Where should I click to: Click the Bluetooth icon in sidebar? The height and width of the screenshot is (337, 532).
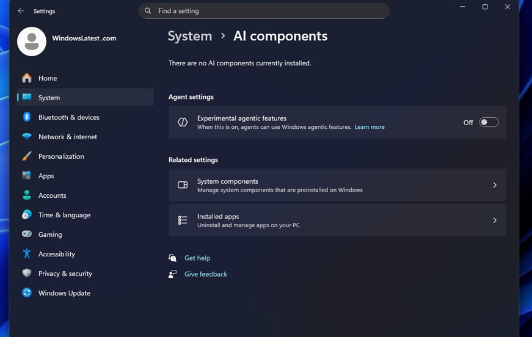[27, 117]
